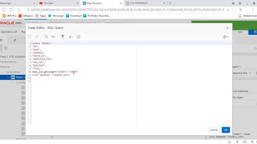Collapse the Columns tree node
This screenshot has width=257, height=144.
click(x=13, y=82)
